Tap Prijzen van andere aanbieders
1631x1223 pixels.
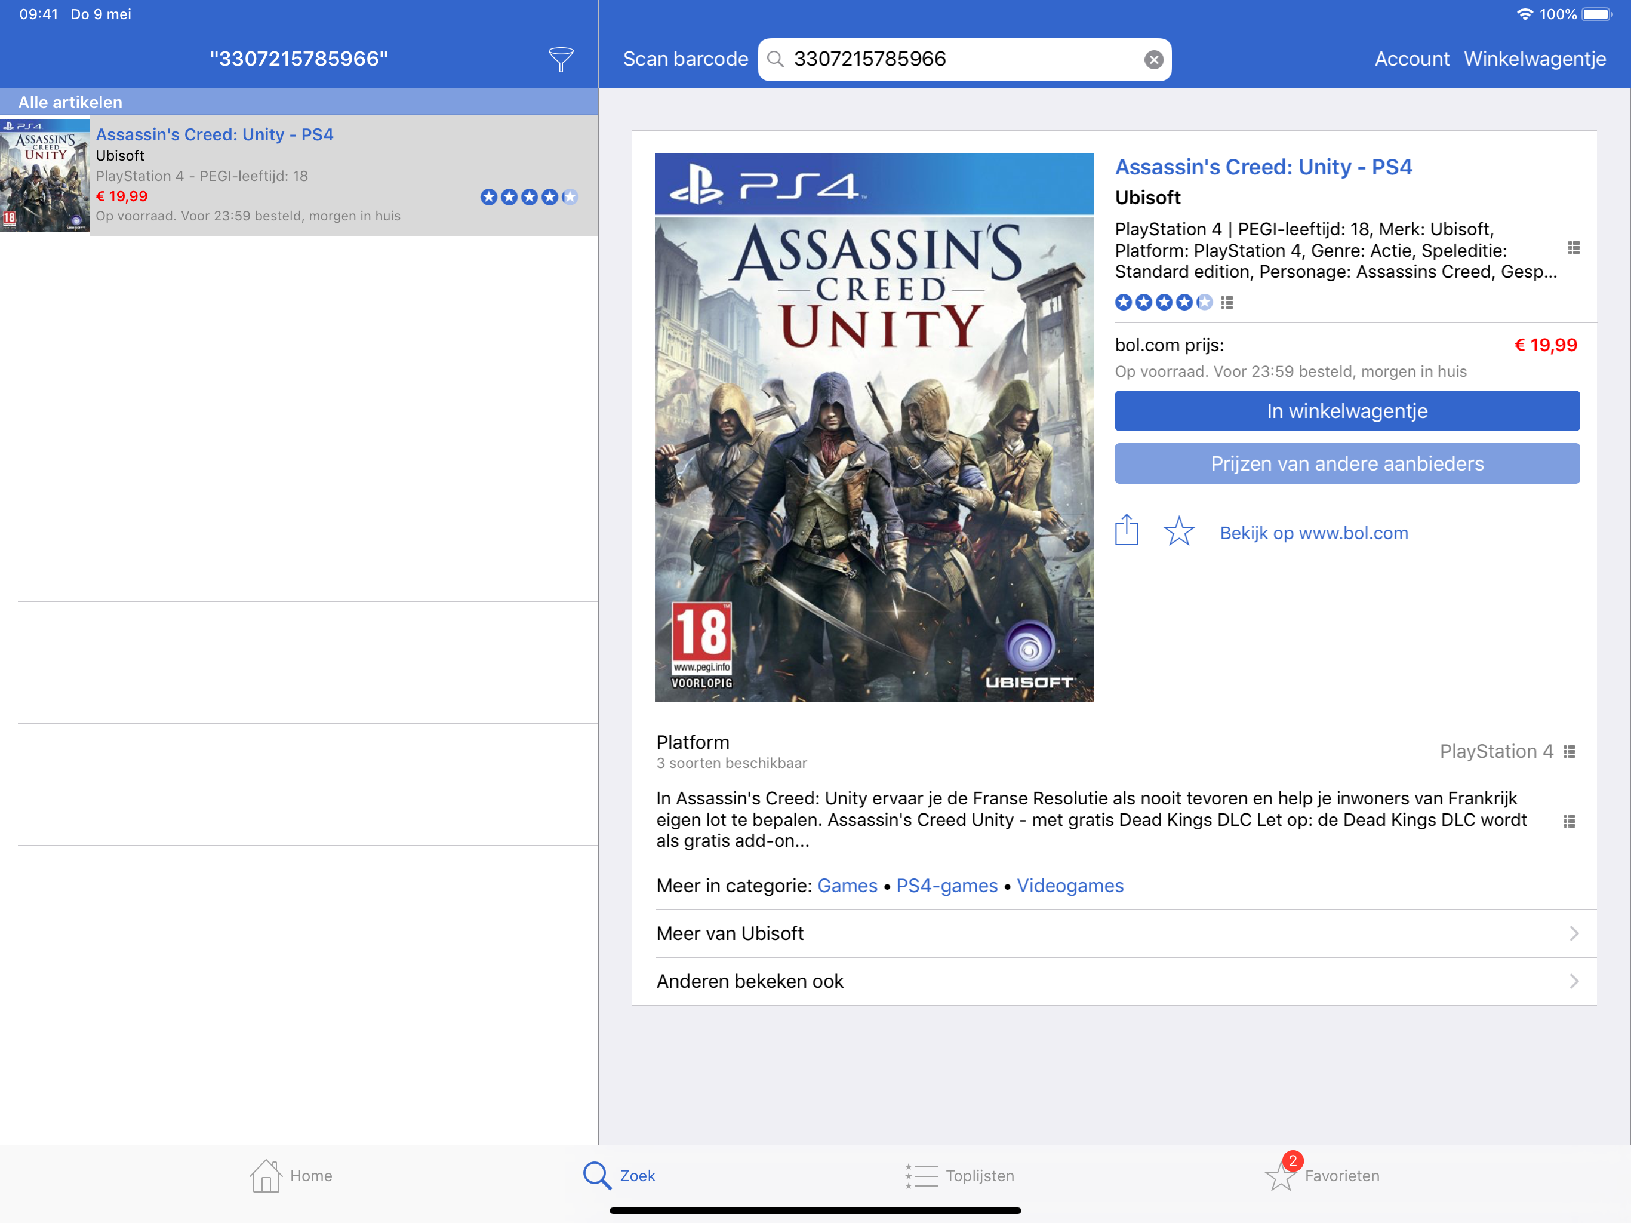coord(1346,463)
